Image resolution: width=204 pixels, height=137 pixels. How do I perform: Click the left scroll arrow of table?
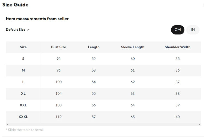click(x=7, y=125)
